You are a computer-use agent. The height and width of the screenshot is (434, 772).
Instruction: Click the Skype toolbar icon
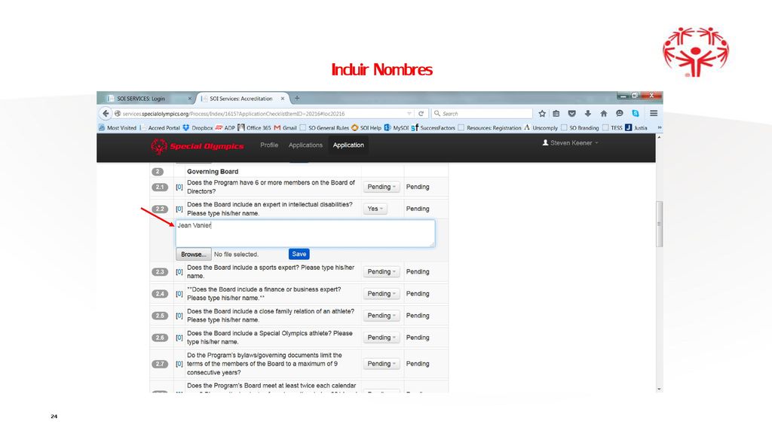pyautogui.click(x=636, y=114)
